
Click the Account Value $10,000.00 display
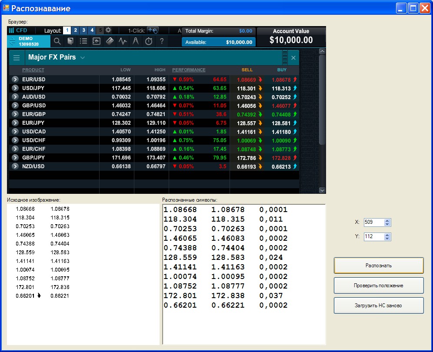291,37
